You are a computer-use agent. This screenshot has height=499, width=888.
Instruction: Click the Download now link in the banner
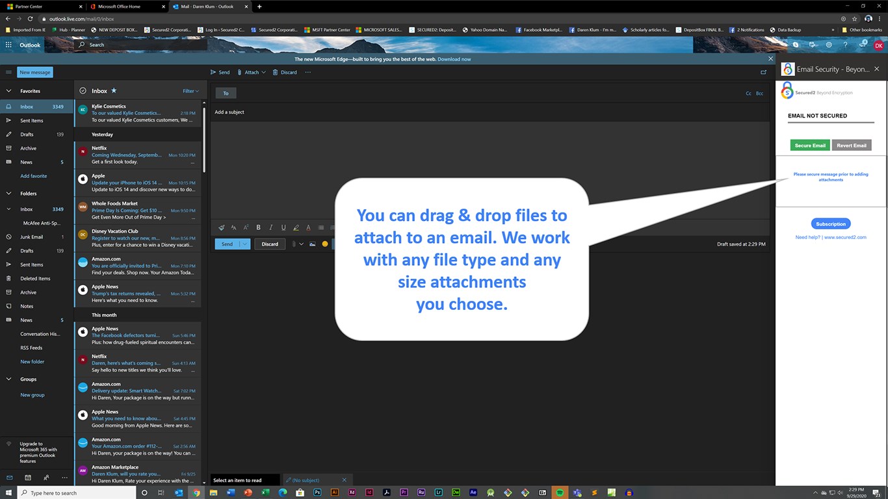tap(454, 59)
